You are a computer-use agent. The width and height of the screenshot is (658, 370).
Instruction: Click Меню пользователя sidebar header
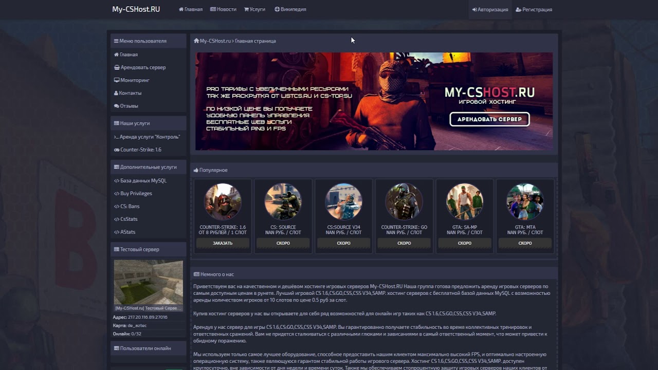click(x=149, y=41)
